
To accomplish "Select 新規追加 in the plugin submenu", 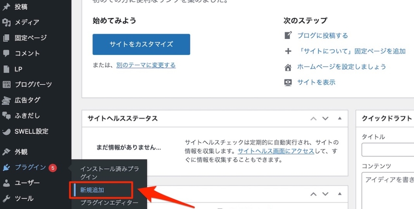I will [92, 190].
